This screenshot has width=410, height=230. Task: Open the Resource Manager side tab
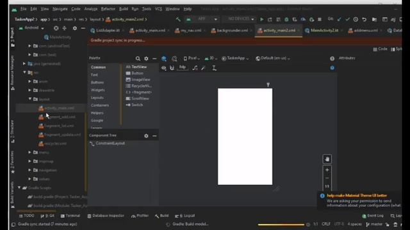pos(12,73)
